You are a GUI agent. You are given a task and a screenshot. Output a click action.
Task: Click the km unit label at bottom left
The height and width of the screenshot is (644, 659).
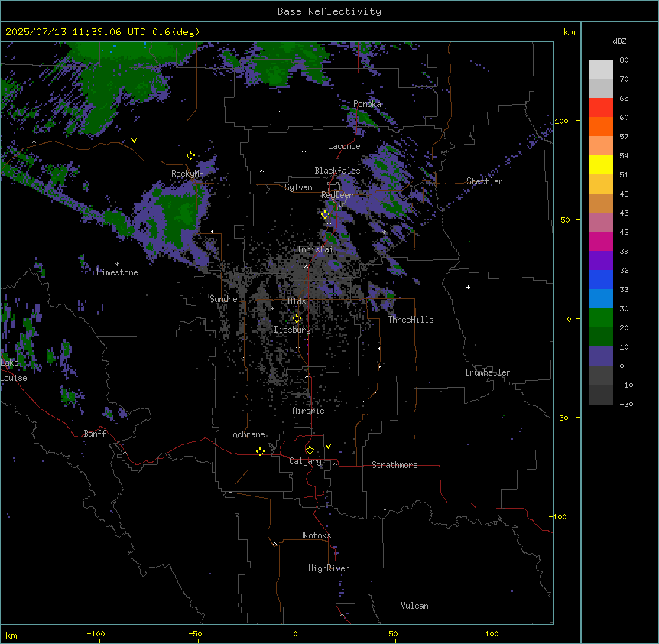pyautogui.click(x=11, y=635)
